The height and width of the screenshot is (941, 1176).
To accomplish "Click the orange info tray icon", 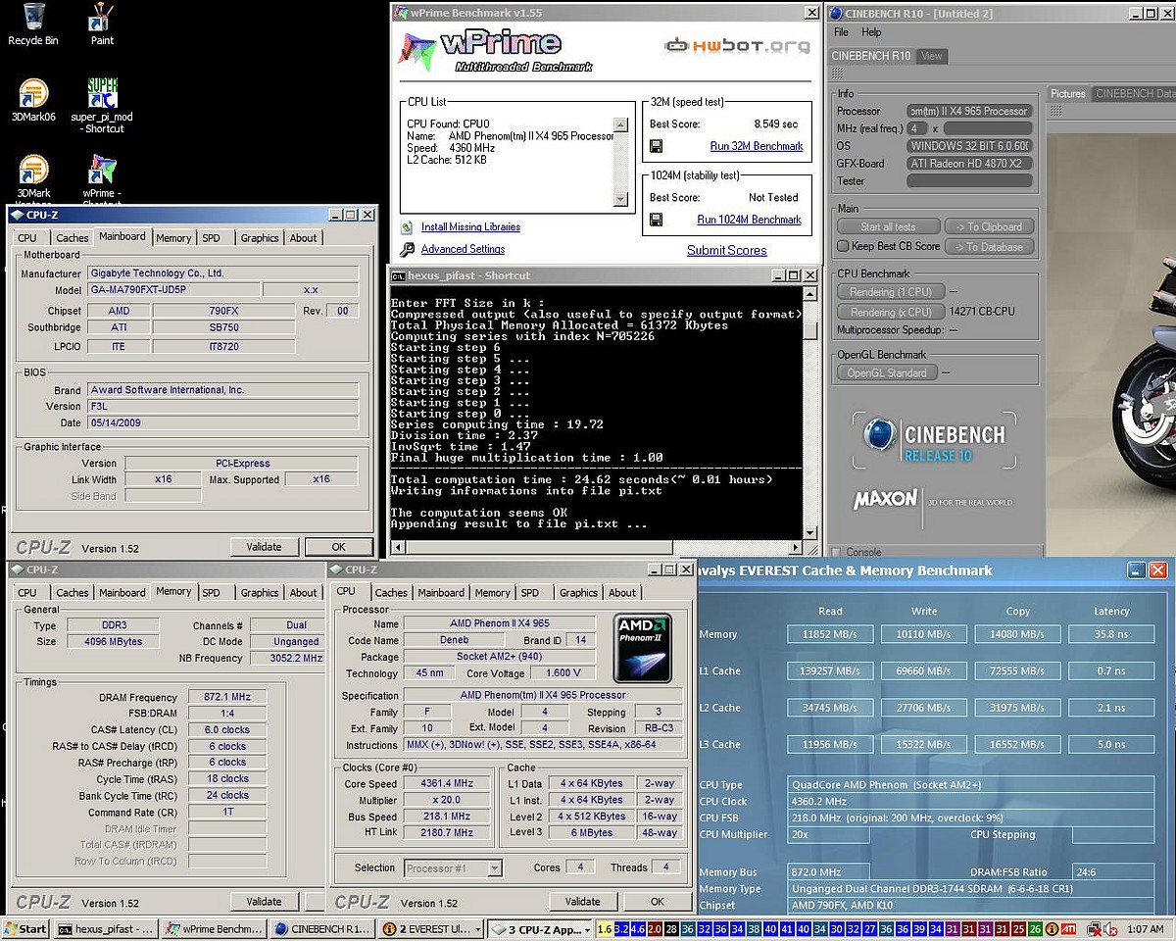I will click(x=1052, y=928).
